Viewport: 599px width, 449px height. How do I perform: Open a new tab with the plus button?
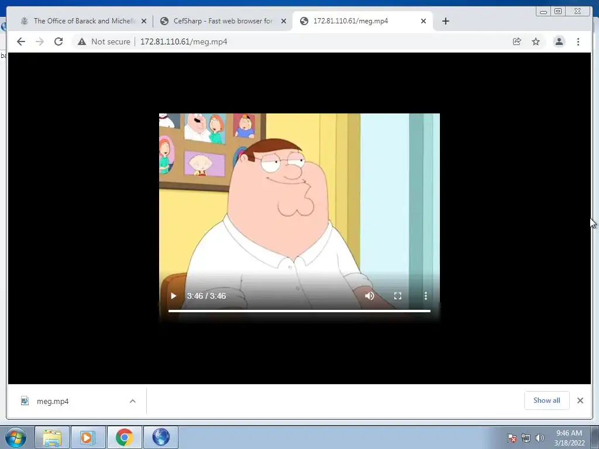(445, 21)
